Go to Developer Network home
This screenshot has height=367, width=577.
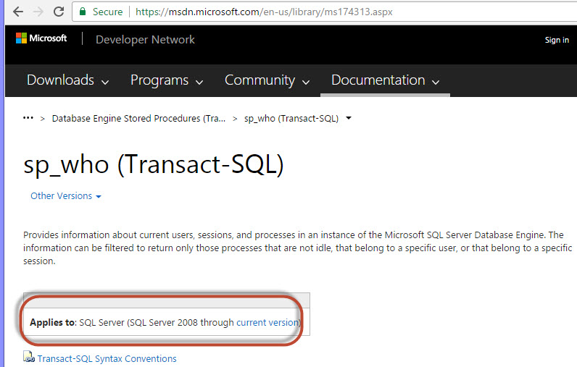point(145,40)
